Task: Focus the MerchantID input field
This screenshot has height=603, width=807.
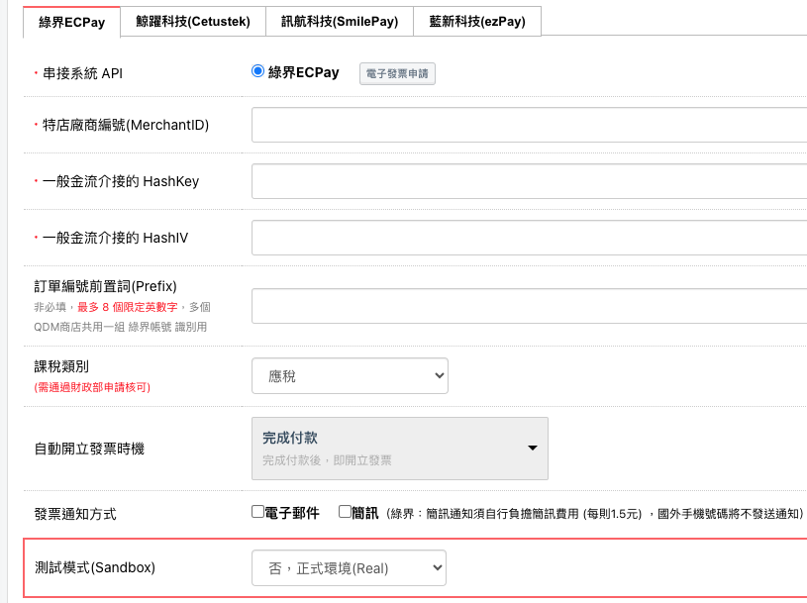Action: (529, 125)
